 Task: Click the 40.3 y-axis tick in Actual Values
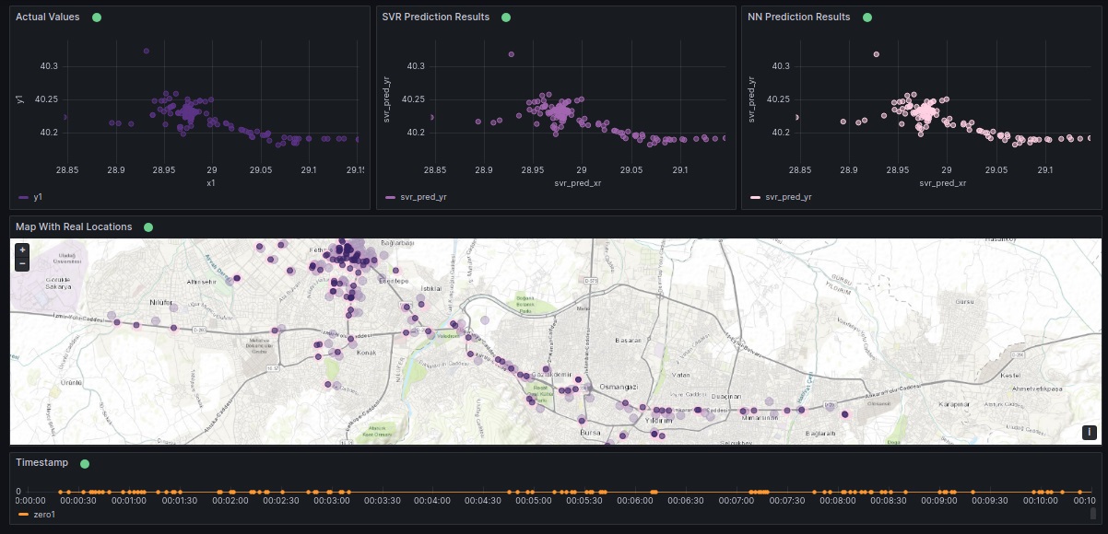pyautogui.click(x=50, y=66)
